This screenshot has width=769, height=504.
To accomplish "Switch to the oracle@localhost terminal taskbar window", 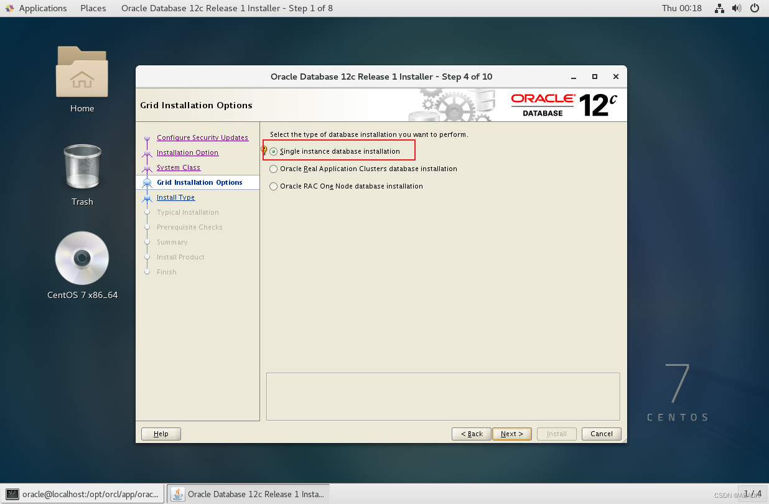I will point(83,494).
